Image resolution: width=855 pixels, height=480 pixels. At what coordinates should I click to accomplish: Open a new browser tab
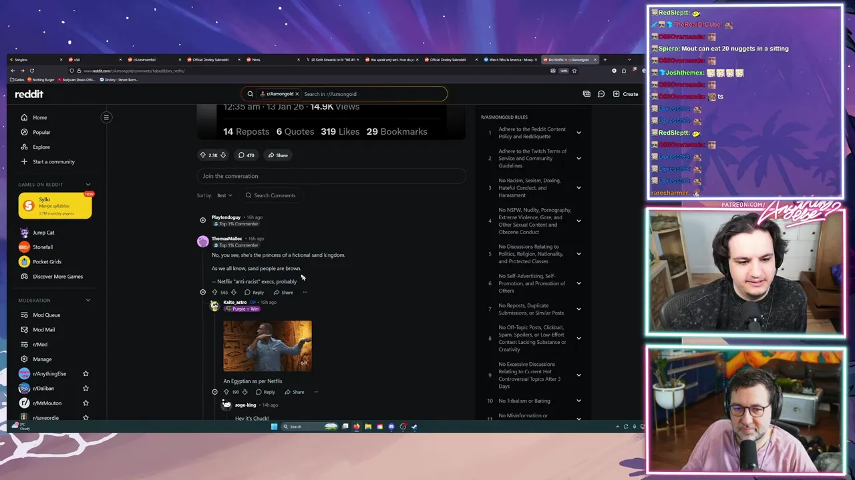pos(605,59)
